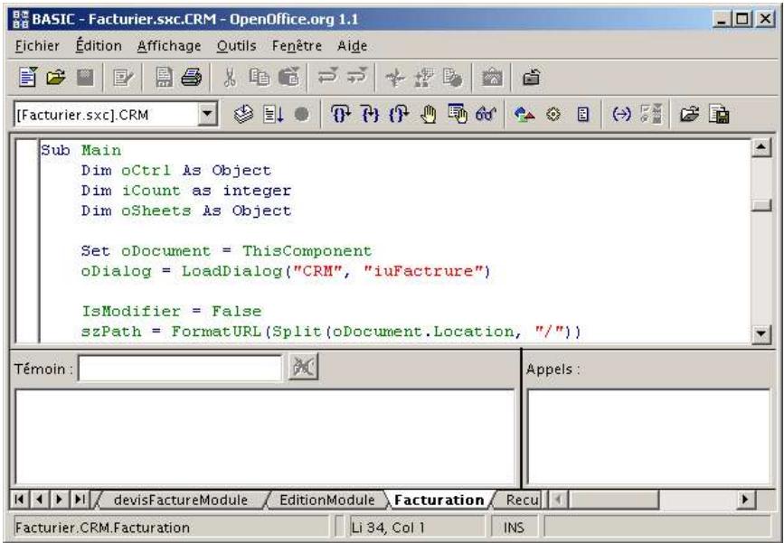
Task: Go to the next module tab
Action: pyautogui.click(x=59, y=500)
